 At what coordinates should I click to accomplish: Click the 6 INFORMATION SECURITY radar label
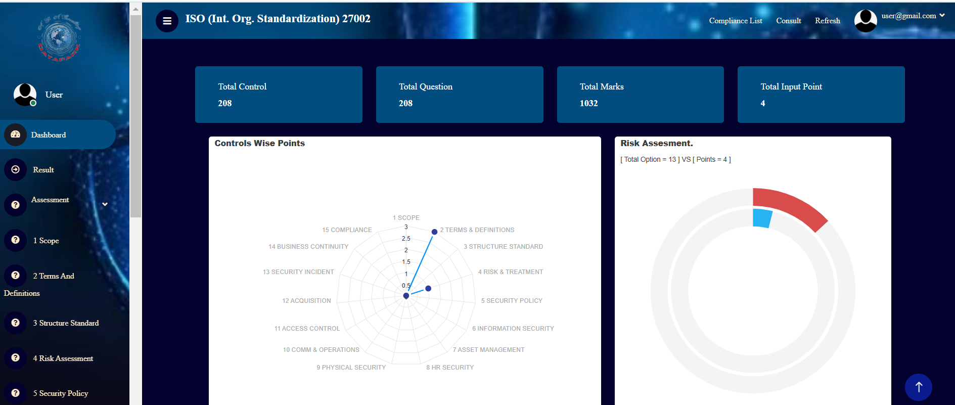pyautogui.click(x=513, y=329)
